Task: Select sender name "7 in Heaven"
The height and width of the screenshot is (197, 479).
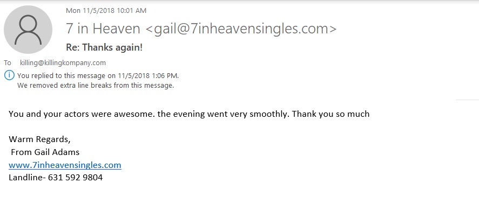Action: (x=103, y=29)
